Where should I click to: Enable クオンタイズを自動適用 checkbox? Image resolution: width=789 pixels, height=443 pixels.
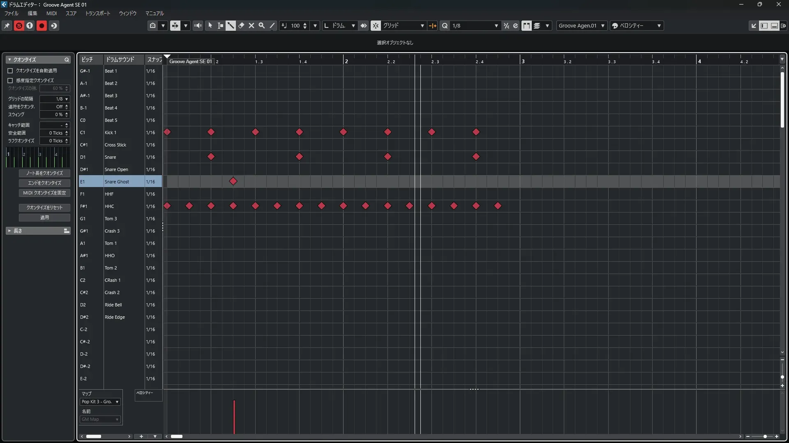10,71
